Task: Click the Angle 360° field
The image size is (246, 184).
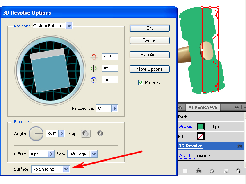Action: (x=52, y=133)
